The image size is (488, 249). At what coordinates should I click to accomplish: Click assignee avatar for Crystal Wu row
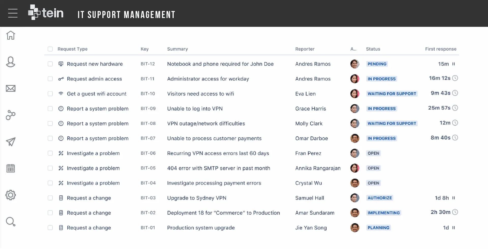pyautogui.click(x=355, y=183)
